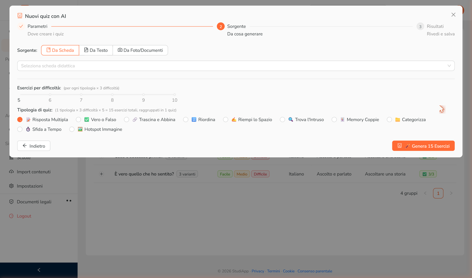Click the previous page arrow
Viewport: 472px width, 278px height.
point(425,193)
